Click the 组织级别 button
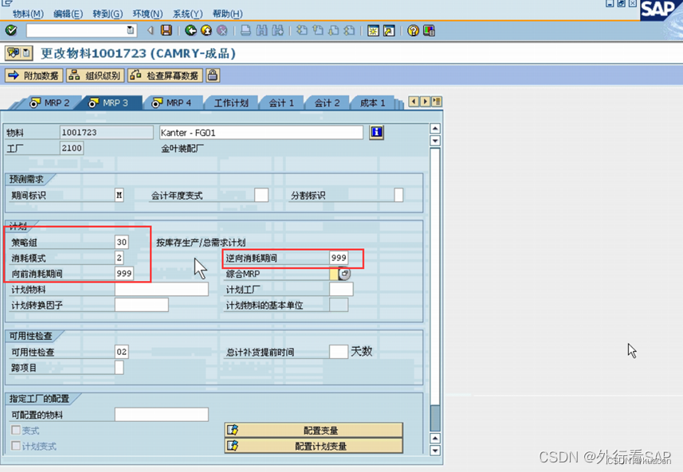 96,76
